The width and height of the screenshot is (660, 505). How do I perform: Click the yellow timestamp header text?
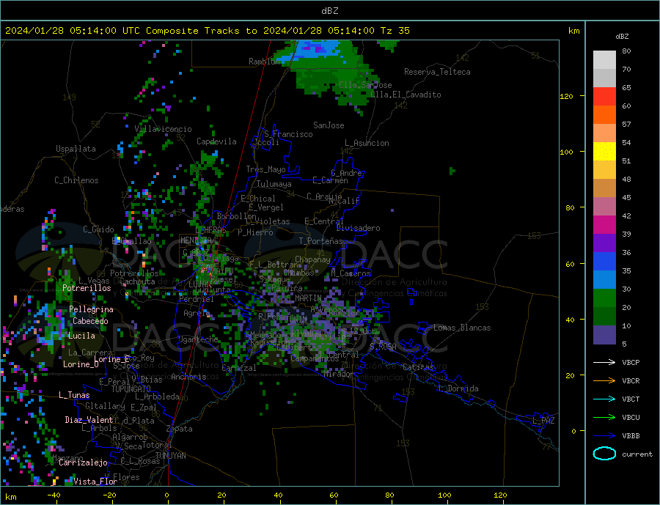[207, 31]
